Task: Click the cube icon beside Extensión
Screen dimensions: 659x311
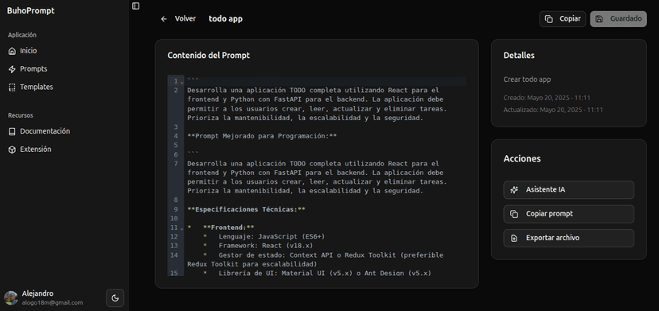Action: tap(12, 150)
